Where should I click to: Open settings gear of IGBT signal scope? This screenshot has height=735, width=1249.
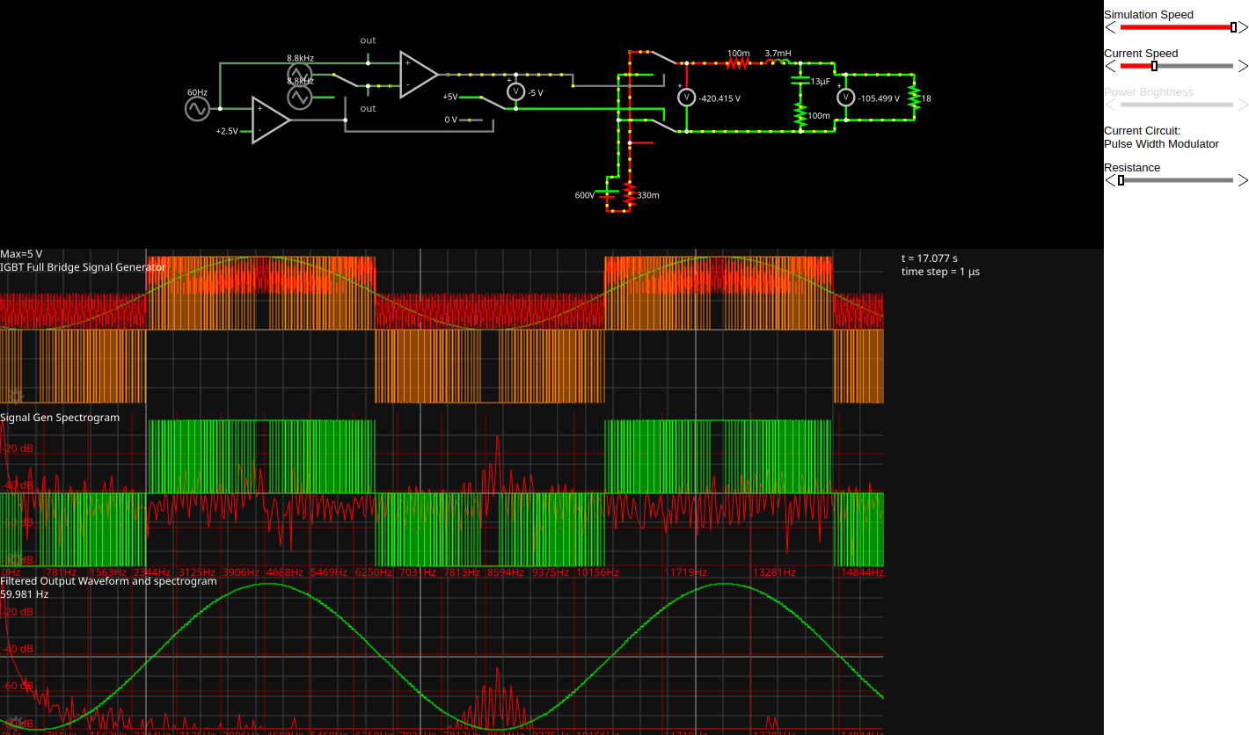click(14, 396)
